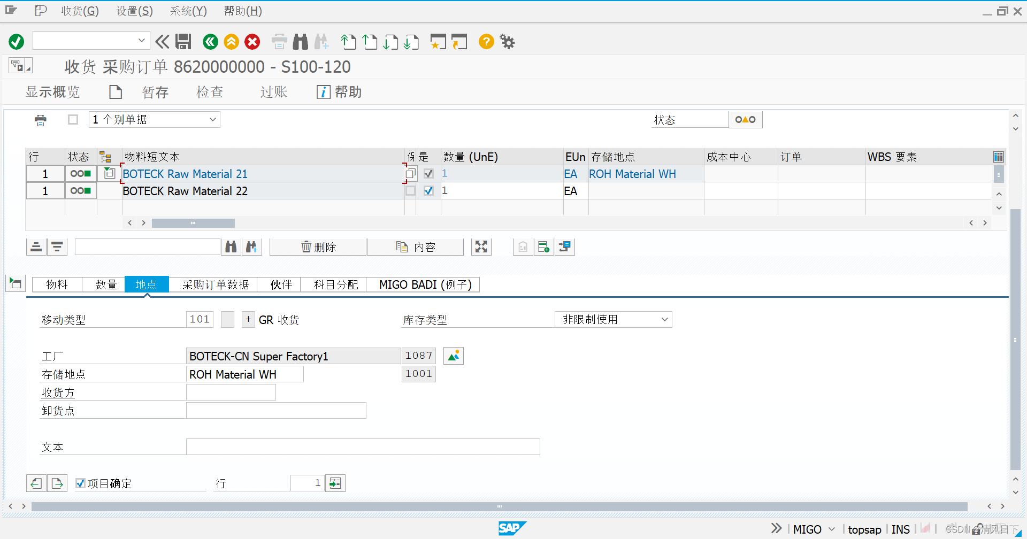Open Customize local layout gear icon
Image resolution: width=1027 pixels, height=539 pixels.
(x=507, y=42)
